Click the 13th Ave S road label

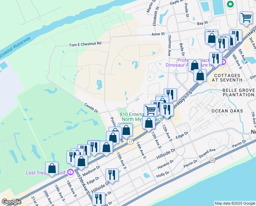click(156, 140)
